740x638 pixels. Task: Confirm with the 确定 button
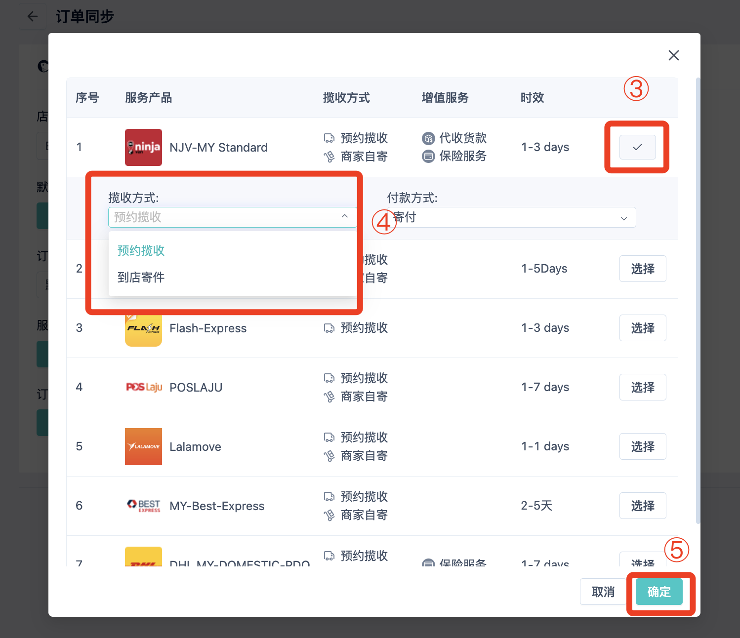[659, 592]
